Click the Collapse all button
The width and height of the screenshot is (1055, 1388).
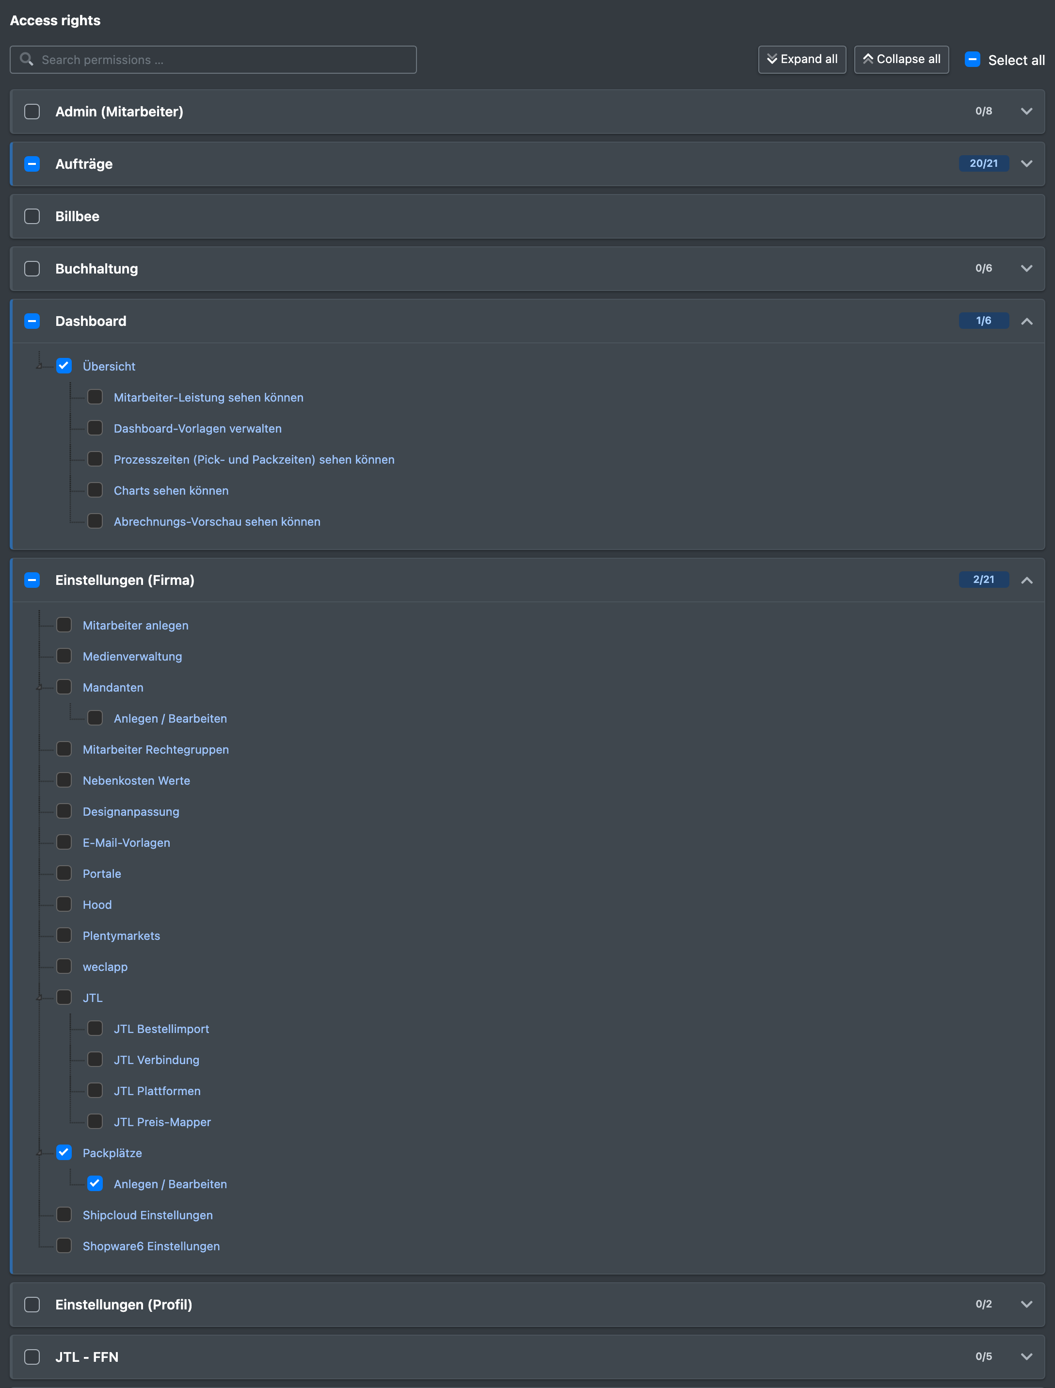click(x=901, y=59)
